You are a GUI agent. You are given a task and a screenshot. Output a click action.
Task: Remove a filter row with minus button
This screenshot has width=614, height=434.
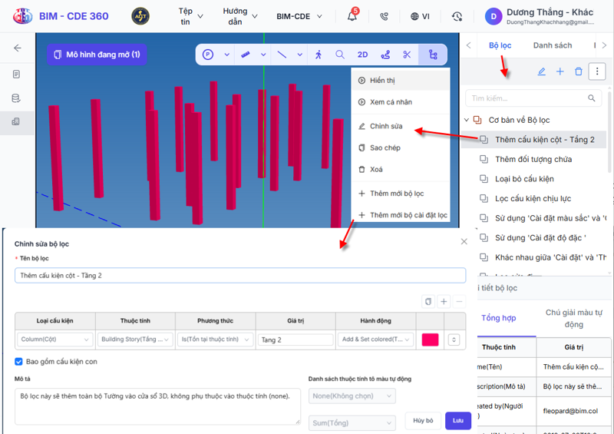tap(459, 301)
